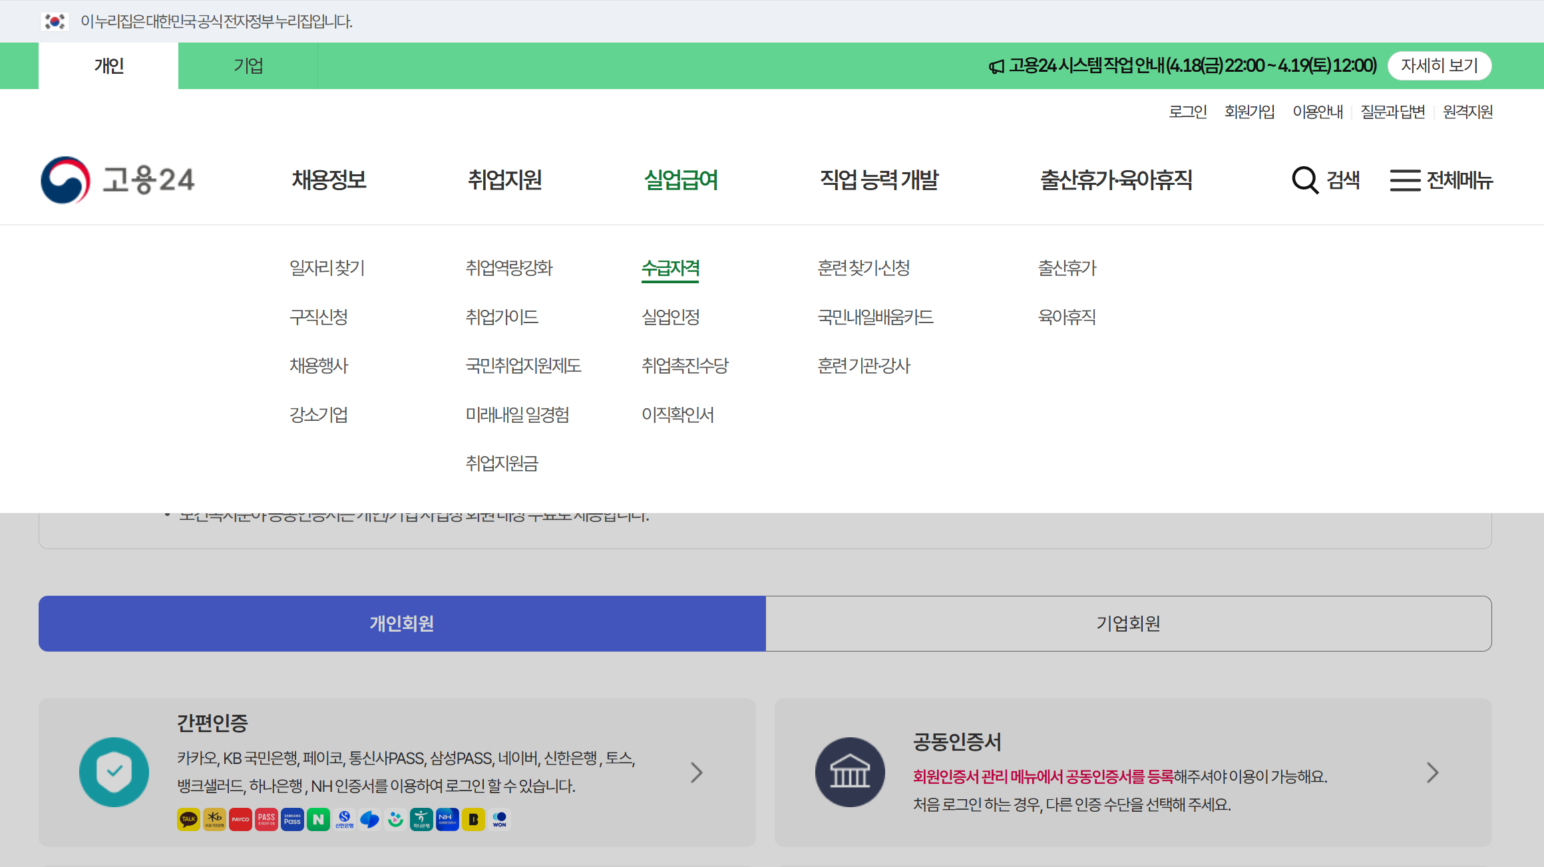This screenshot has width=1544, height=867.
Task: Expand 간편인증 with its right chevron
Action: (x=696, y=772)
